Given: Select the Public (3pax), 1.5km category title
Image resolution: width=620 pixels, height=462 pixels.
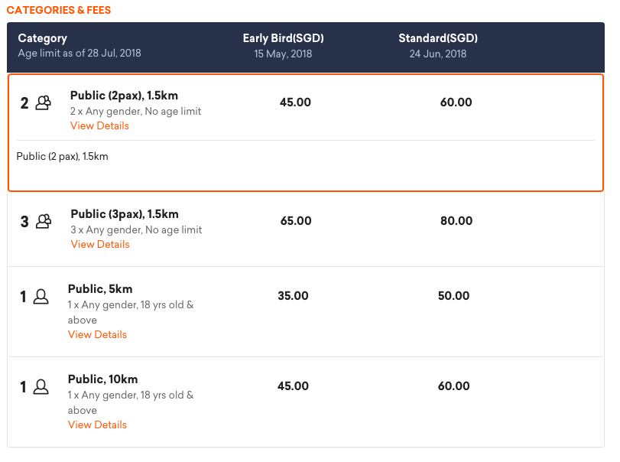Looking at the screenshot, I should [125, 214].
